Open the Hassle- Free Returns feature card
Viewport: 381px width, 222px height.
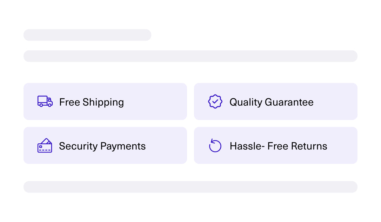pos(276,145)
